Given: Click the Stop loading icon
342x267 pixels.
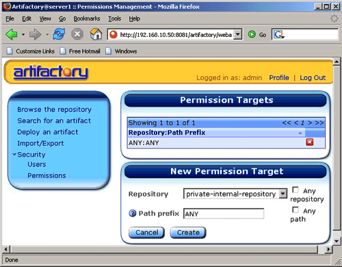Looking at the screenshot, I should [x=77, y=34].
